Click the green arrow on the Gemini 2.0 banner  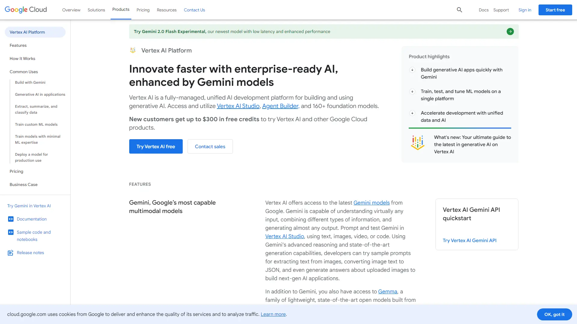510,31
